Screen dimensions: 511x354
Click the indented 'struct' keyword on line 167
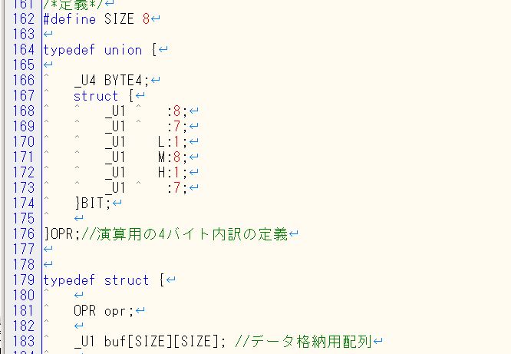96,96
